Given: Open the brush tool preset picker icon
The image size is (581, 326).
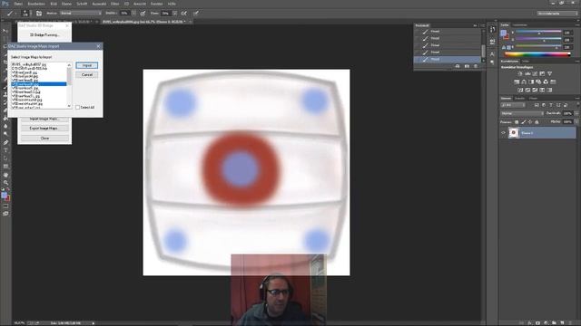Looking at the screenshot, I should (x=10, y=14).
